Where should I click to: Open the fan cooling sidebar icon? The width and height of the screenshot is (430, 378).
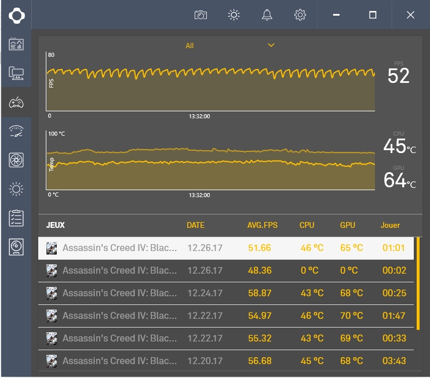coord(16,160)
